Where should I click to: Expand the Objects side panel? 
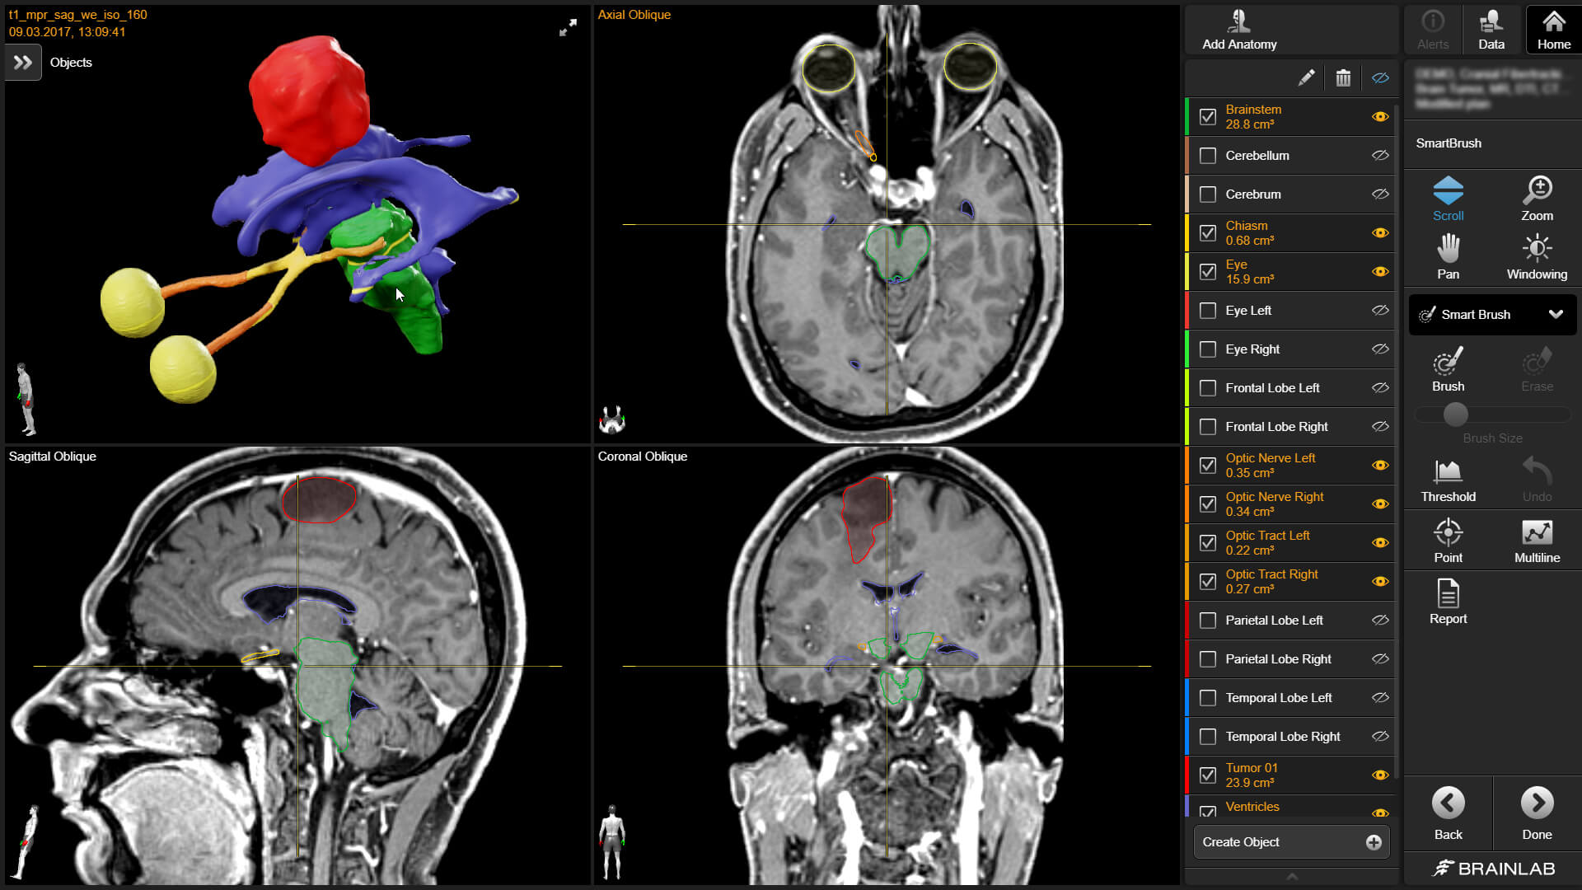click(x=22, y=62)
